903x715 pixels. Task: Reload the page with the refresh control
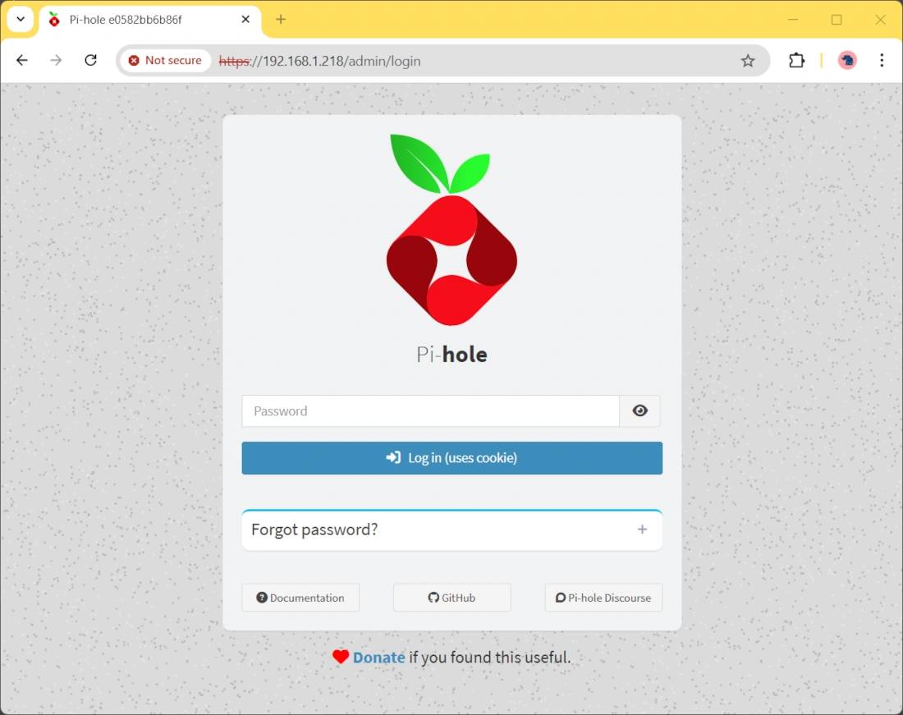tap(90, 60)
